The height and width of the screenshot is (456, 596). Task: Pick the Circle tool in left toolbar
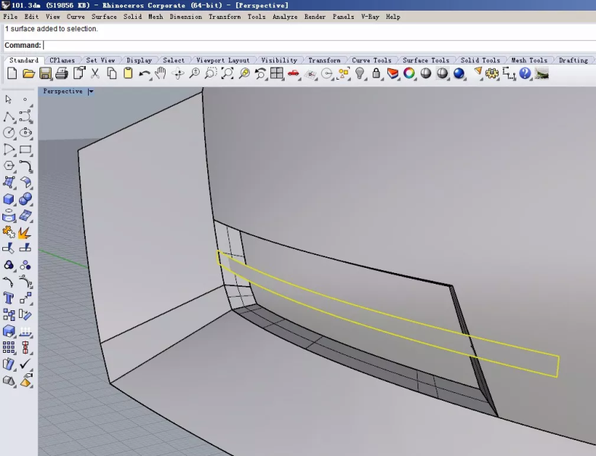click(9, 132)
